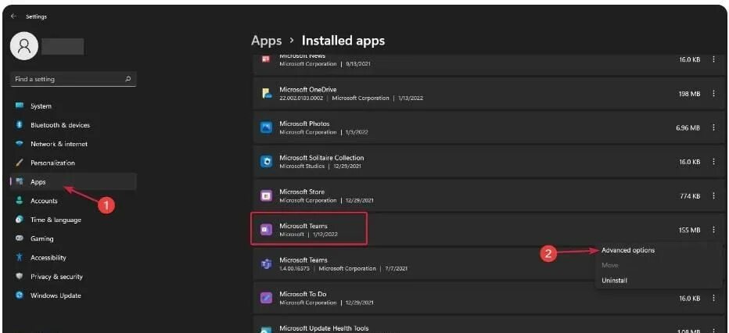Viewport: 729px width, 333px height.
Task: Choose Advanced options in context menu
Action: (627, 250)
